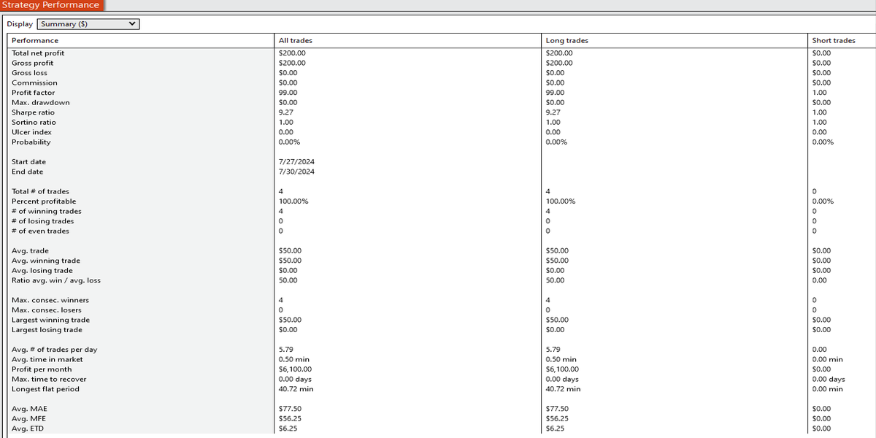Select the Avg. ETD row label
Screen dimensions: 876x438
28,429
